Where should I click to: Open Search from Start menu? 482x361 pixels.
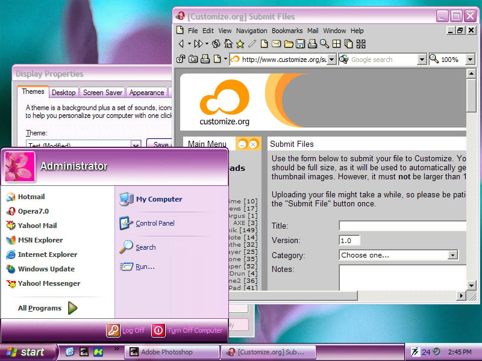coord(137,247)
